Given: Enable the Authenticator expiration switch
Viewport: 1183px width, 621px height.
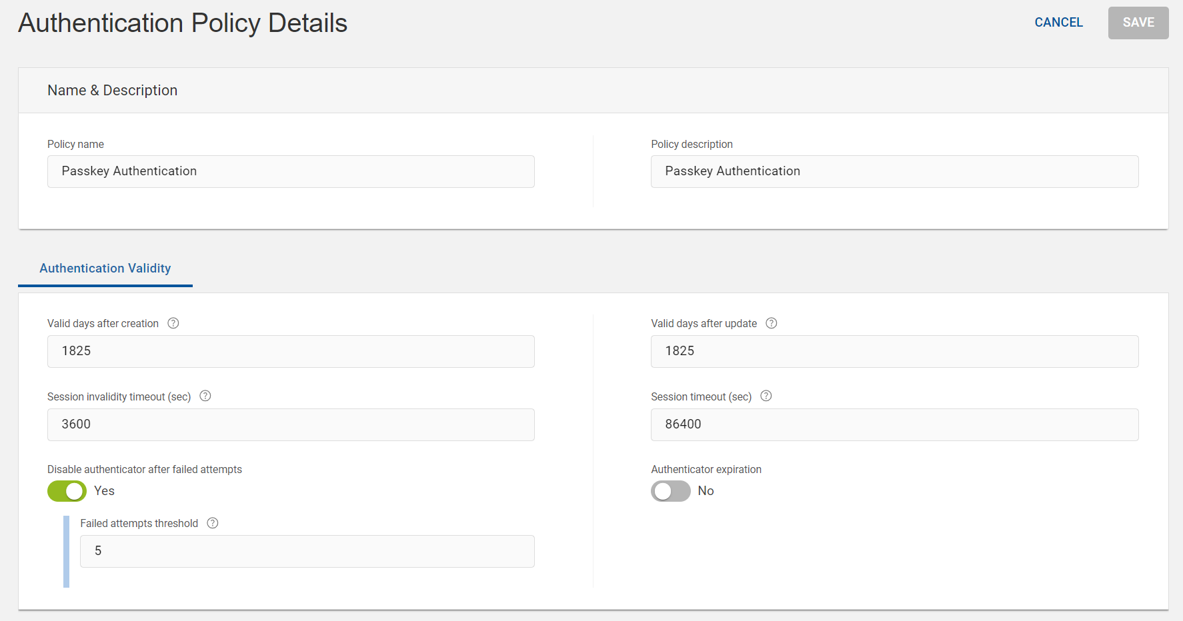Looking at the screenshot, I should coord(670,491).
